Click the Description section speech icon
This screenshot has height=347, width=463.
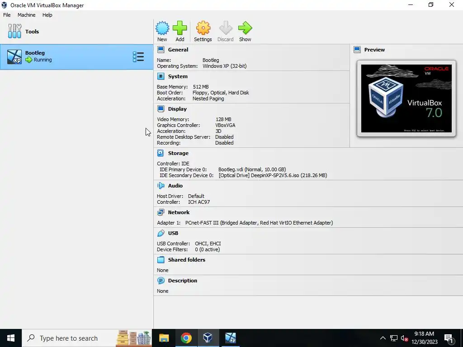coord(161,281)
